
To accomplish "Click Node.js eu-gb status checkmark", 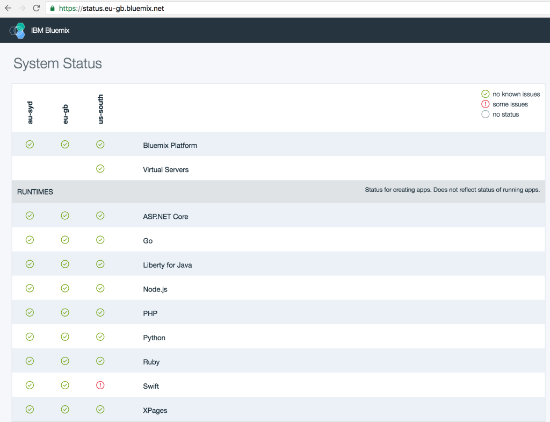I will pyautogui.click(x=65, y=288).
